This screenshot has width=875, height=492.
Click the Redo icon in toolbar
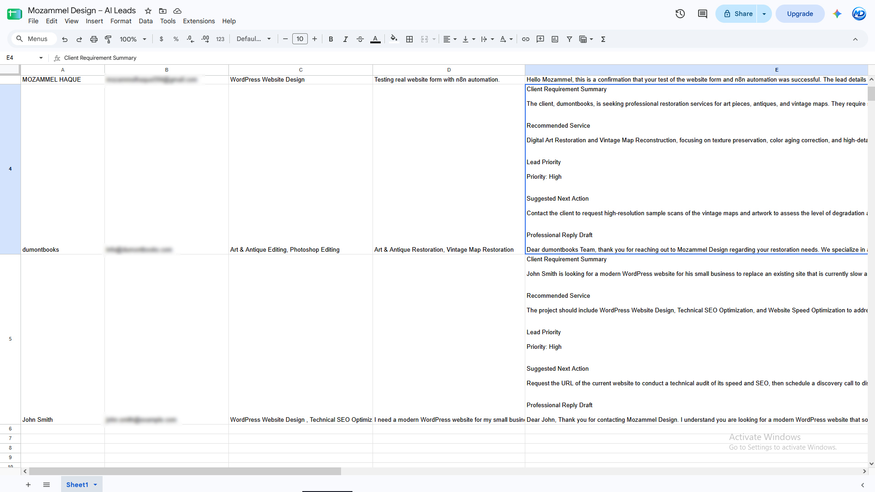tap(79, 39)
